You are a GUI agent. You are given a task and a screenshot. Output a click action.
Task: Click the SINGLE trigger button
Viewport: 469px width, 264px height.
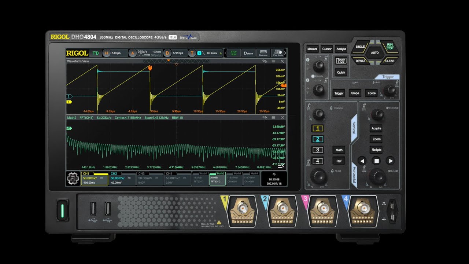[361, 47]
